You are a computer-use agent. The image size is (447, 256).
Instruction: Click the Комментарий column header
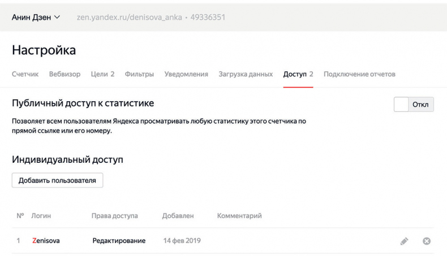(239, 216)
